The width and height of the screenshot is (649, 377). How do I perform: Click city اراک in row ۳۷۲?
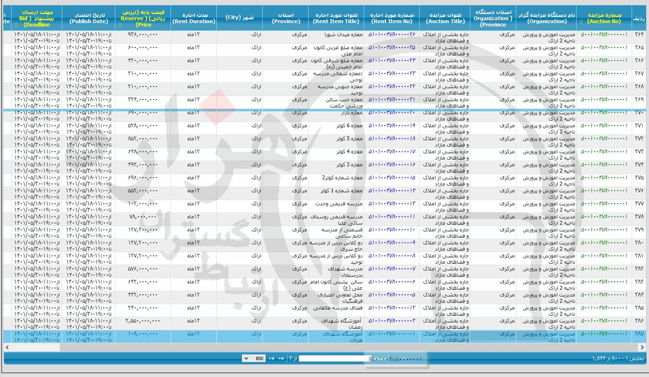[x=256, y=138]
